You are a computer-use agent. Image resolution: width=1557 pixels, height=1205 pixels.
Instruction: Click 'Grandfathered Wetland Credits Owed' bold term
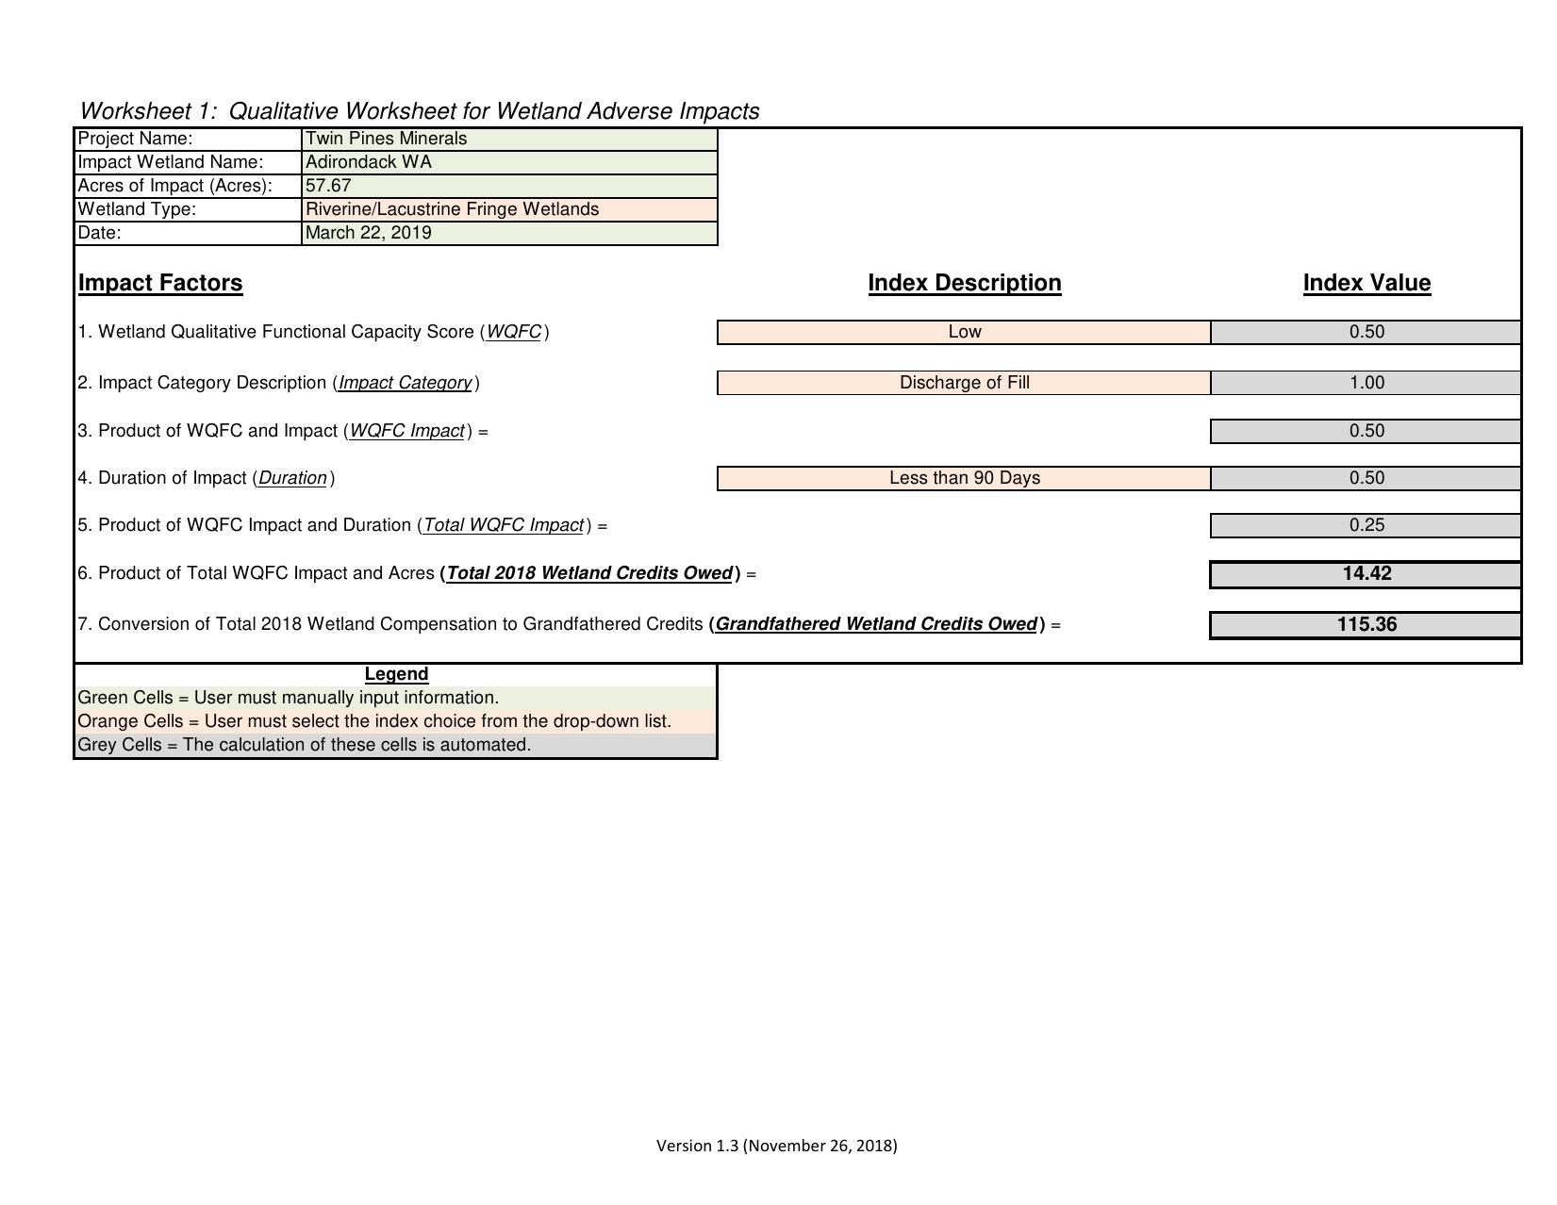876,624
